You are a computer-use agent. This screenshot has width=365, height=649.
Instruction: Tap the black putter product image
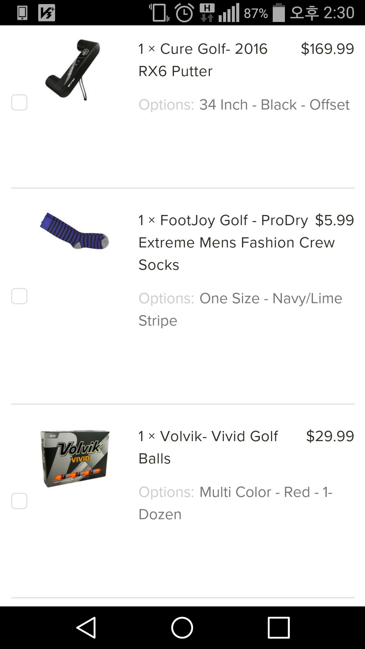pos(73,69)
